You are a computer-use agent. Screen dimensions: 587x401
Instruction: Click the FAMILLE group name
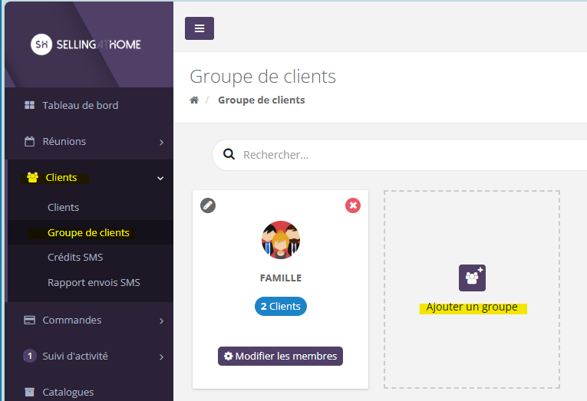pos(281,278)
